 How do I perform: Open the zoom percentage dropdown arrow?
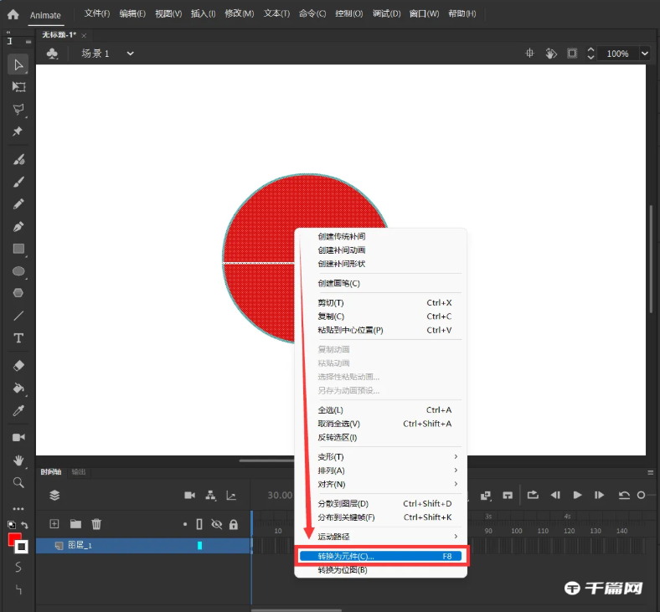pos(644,54)
